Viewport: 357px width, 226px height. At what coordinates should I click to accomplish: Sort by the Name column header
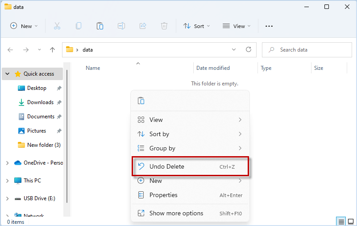[x=93, y=68]
